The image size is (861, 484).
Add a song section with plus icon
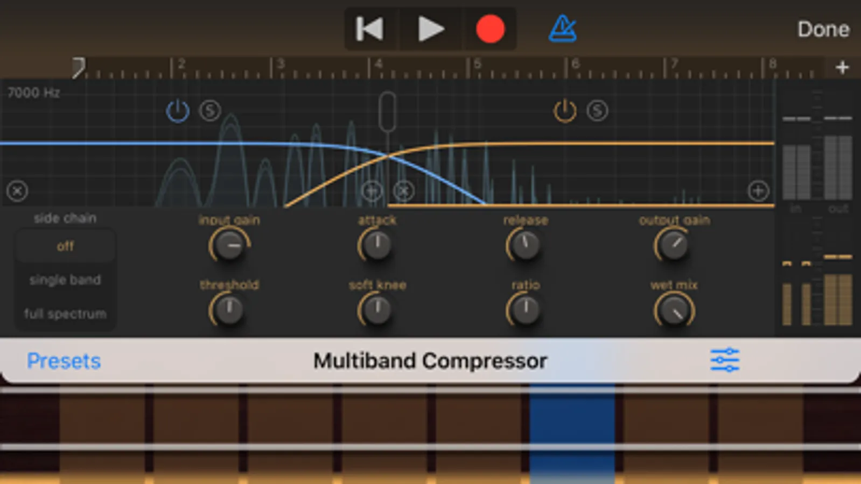tap(843, 68)
